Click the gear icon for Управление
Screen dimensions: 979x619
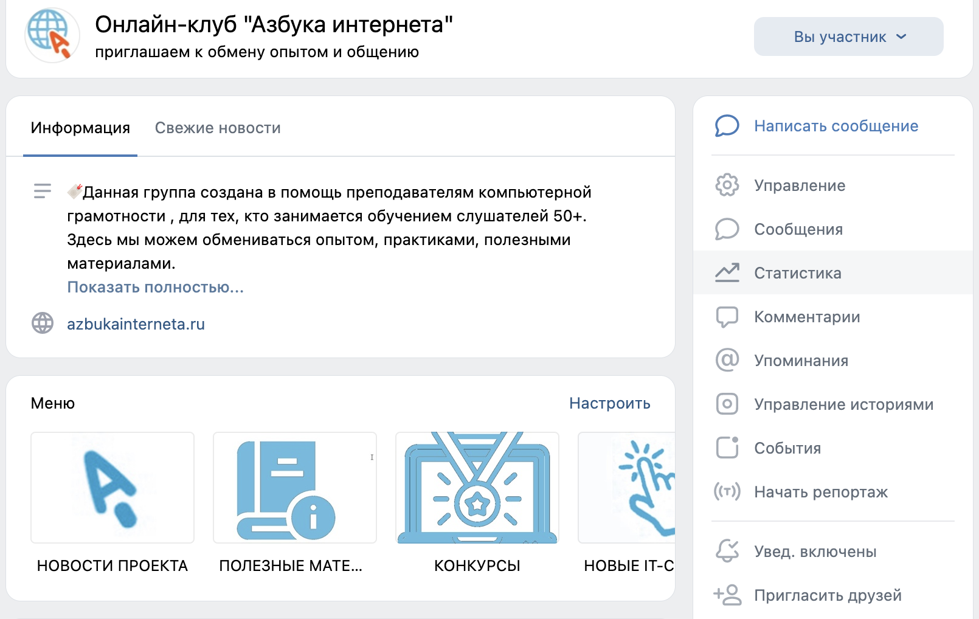point(727,185)
